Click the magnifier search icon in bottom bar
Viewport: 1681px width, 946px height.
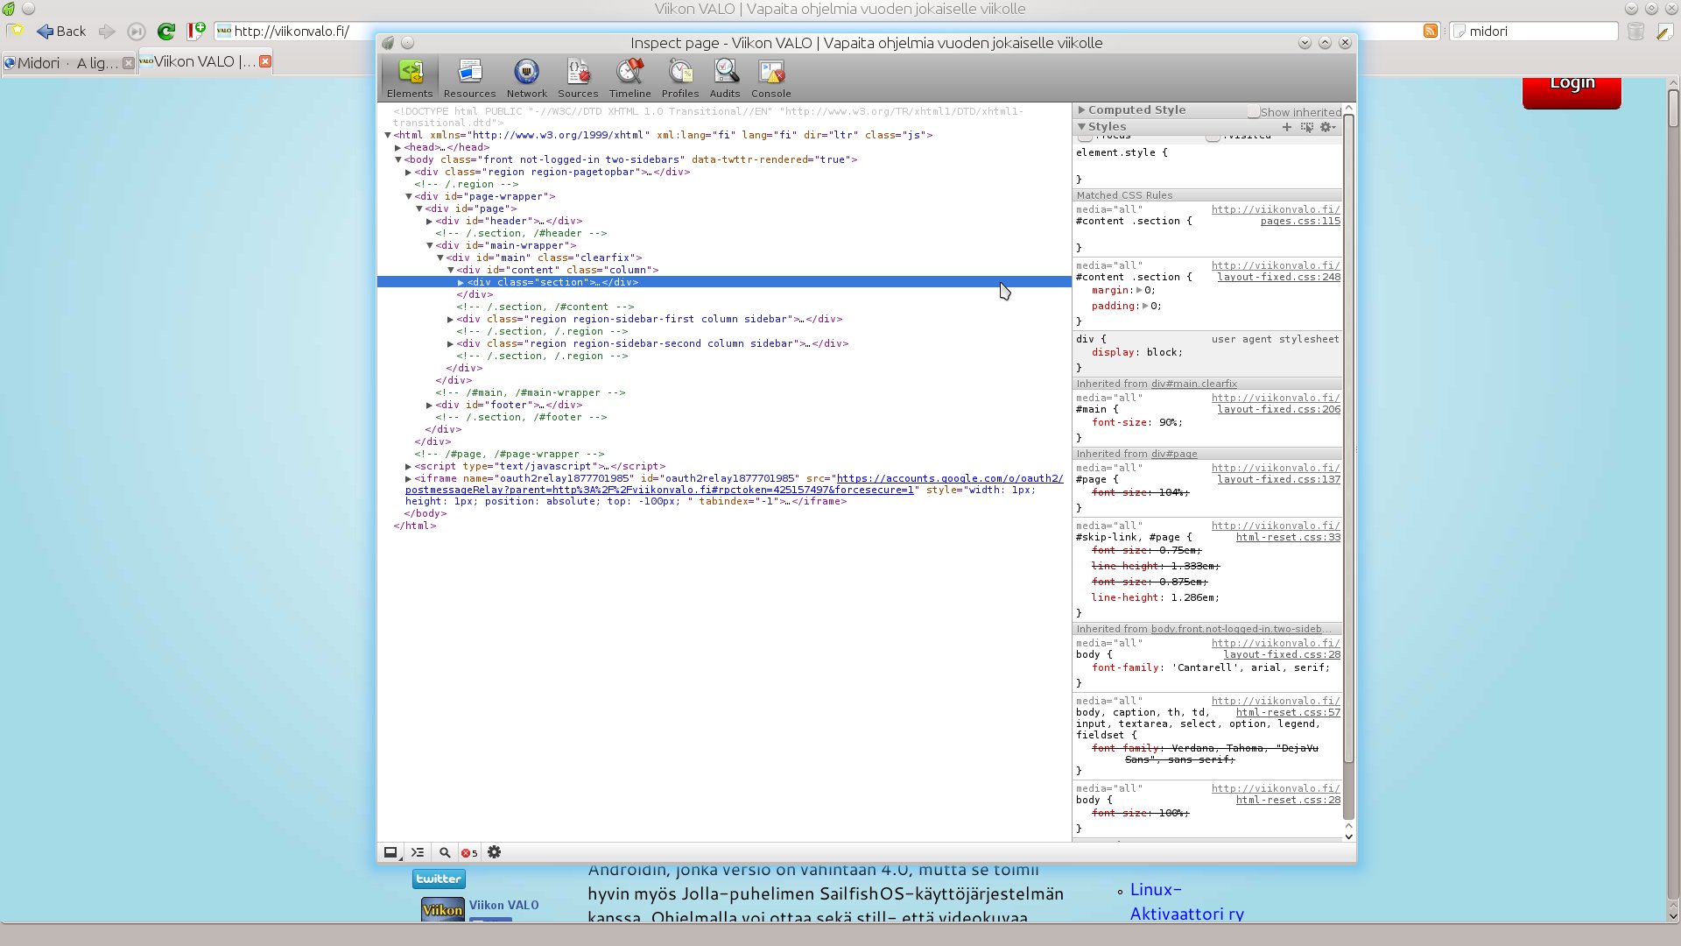pos(445,852)
